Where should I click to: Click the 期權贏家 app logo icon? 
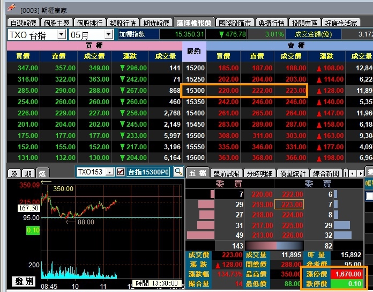(11, 8)
